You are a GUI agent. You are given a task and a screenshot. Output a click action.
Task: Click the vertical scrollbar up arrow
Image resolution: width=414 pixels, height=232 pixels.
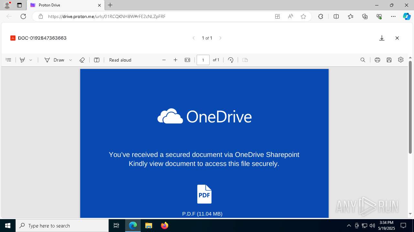click(x=410, y=58)
